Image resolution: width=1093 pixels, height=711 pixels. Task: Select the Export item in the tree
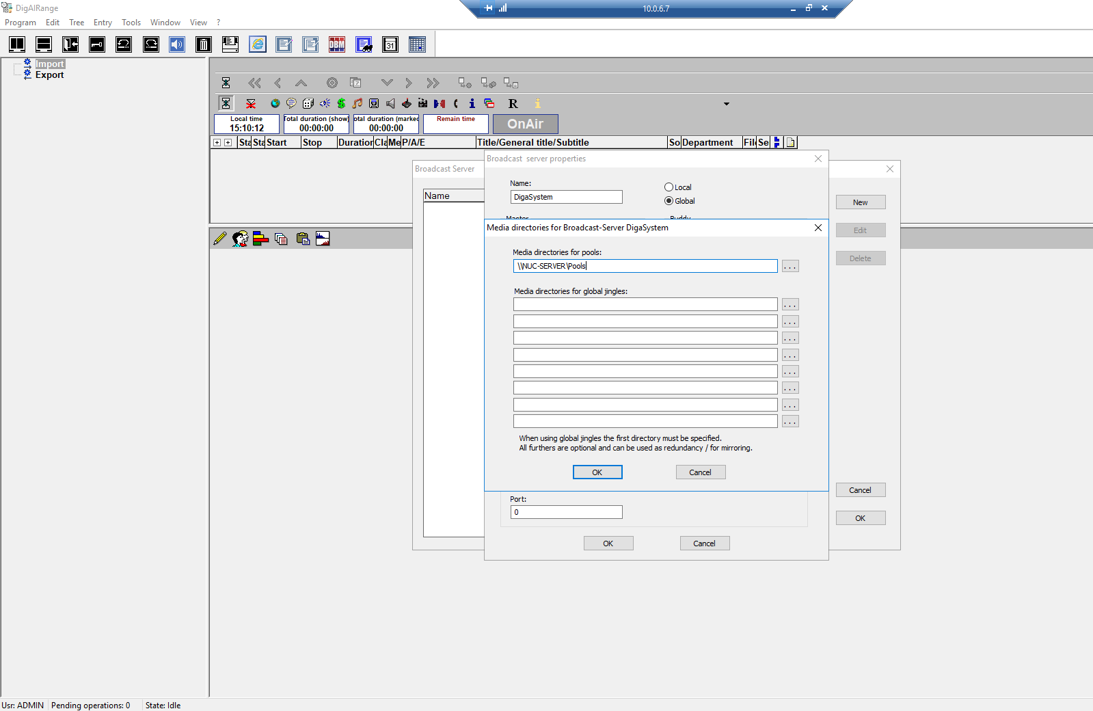pos(49,75)
